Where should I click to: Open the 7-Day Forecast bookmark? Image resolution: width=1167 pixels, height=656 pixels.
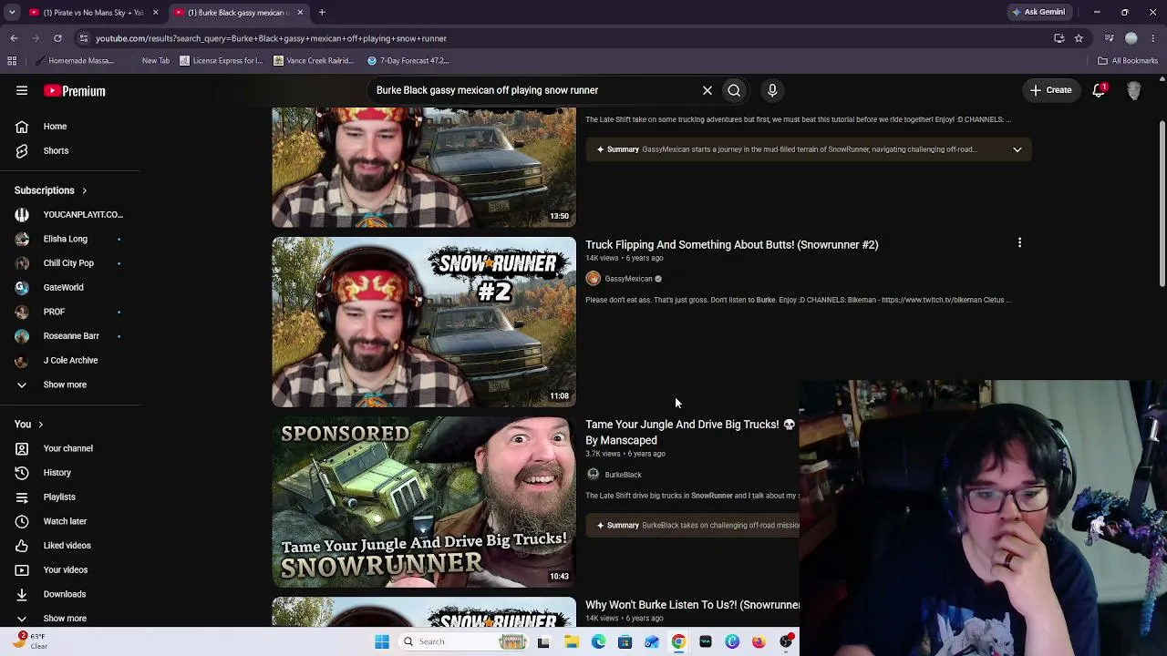408,61
